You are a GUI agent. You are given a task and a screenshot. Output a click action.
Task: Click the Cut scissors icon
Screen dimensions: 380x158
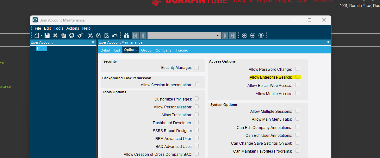point(90,35)
